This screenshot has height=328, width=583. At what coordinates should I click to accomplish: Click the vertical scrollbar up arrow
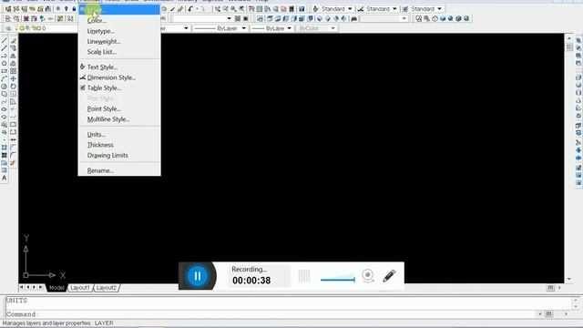point(568,38)
